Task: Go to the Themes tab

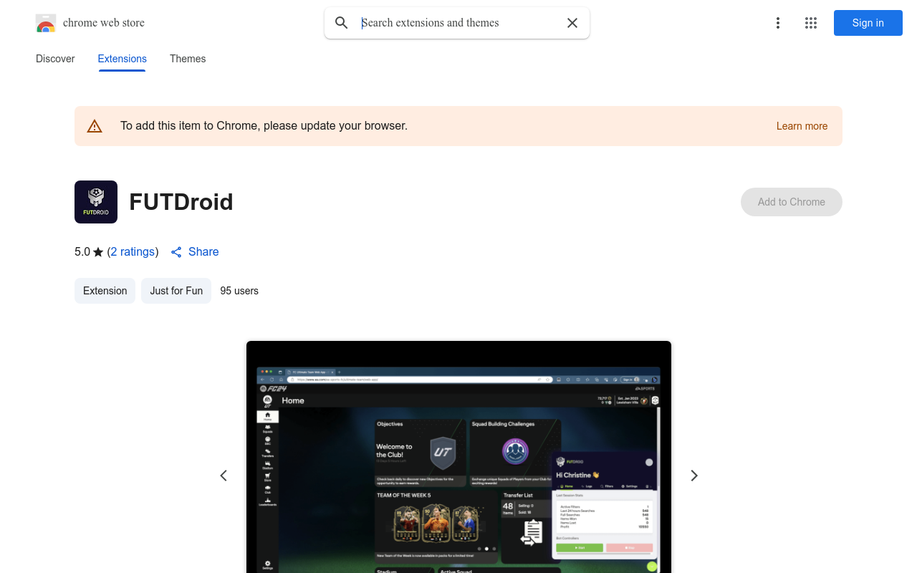Action: click(188, 59)
